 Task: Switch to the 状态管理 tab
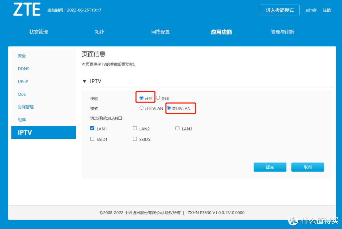(38, 32)
